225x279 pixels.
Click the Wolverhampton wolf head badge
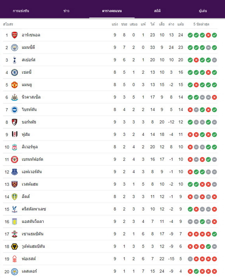tap(14, 247)
